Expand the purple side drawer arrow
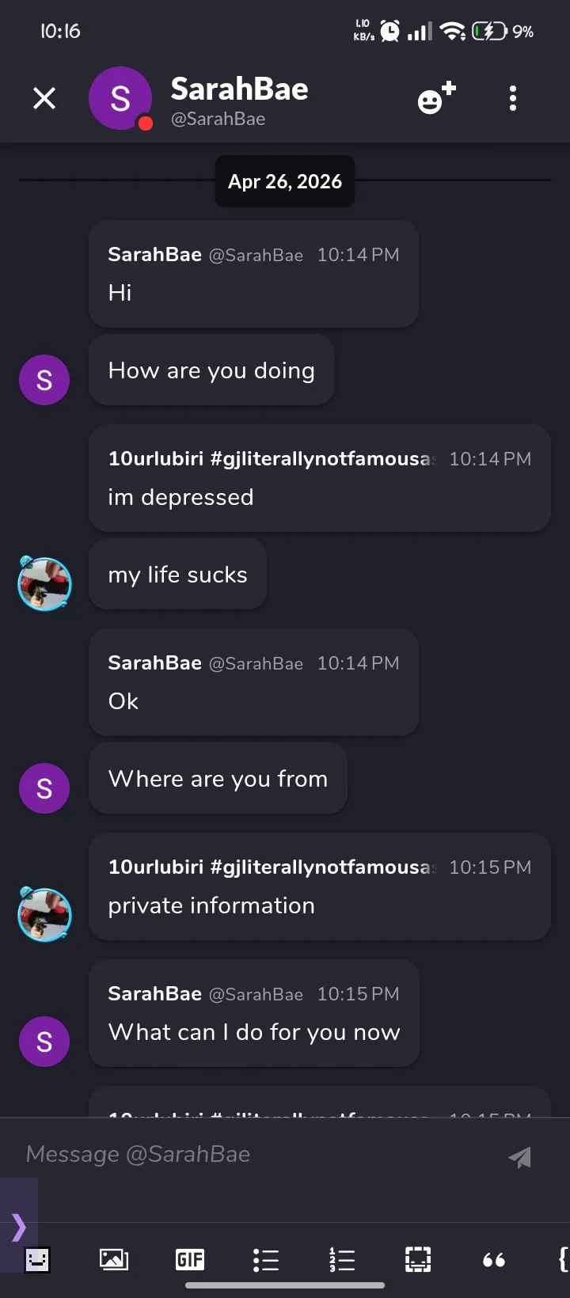570x1298 pixels. click(x=19, y=1228)
